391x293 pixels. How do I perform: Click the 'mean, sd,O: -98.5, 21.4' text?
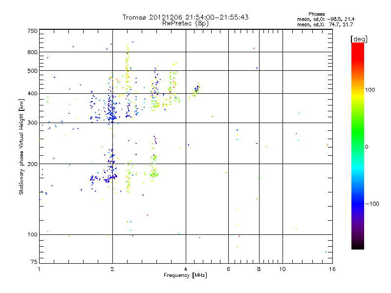326,19
